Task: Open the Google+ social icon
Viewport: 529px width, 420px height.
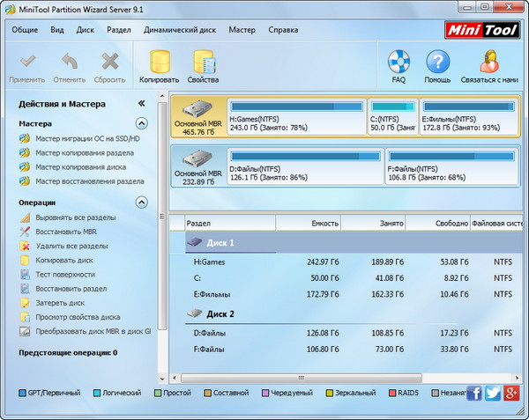Action: click(x=511, y=393)
